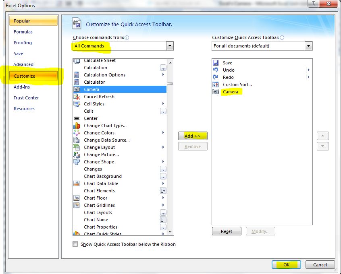341x274 pixels.
Task: Click the Reset button
Action: (x=227, y=231)
